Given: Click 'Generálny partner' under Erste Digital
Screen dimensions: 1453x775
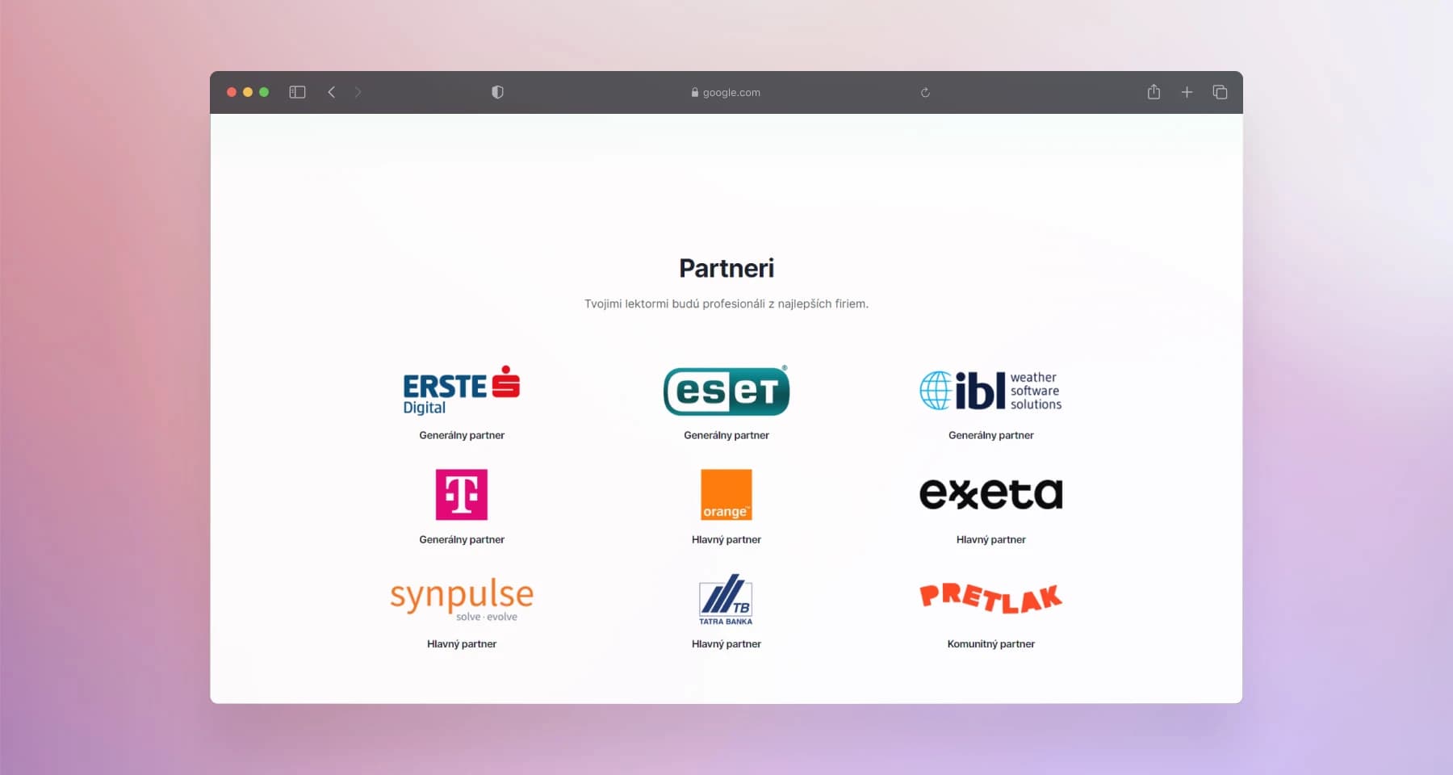Looking at the screenshot, I should [x=462, y=435].
